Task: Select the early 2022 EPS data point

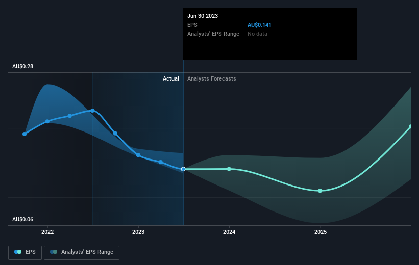Action: coord(47,121)
